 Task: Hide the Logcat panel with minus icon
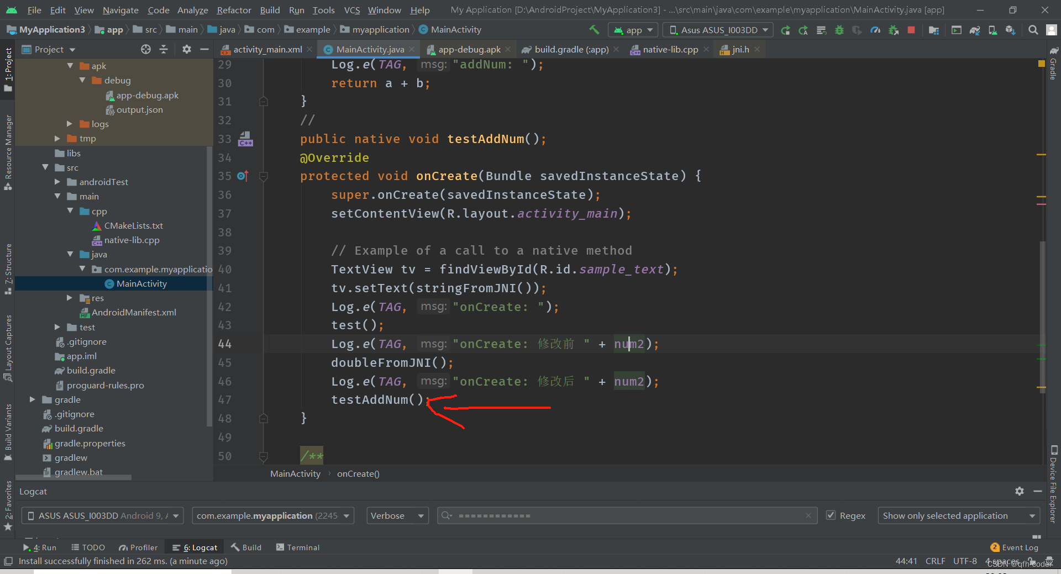coord(1038,491)
